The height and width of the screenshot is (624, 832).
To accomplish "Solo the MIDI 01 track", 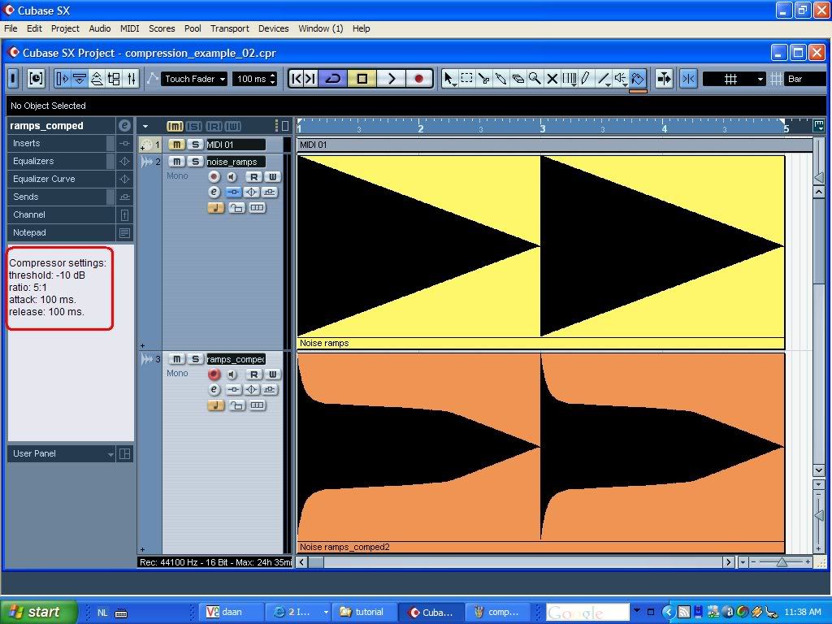I will tap(195, 145).
